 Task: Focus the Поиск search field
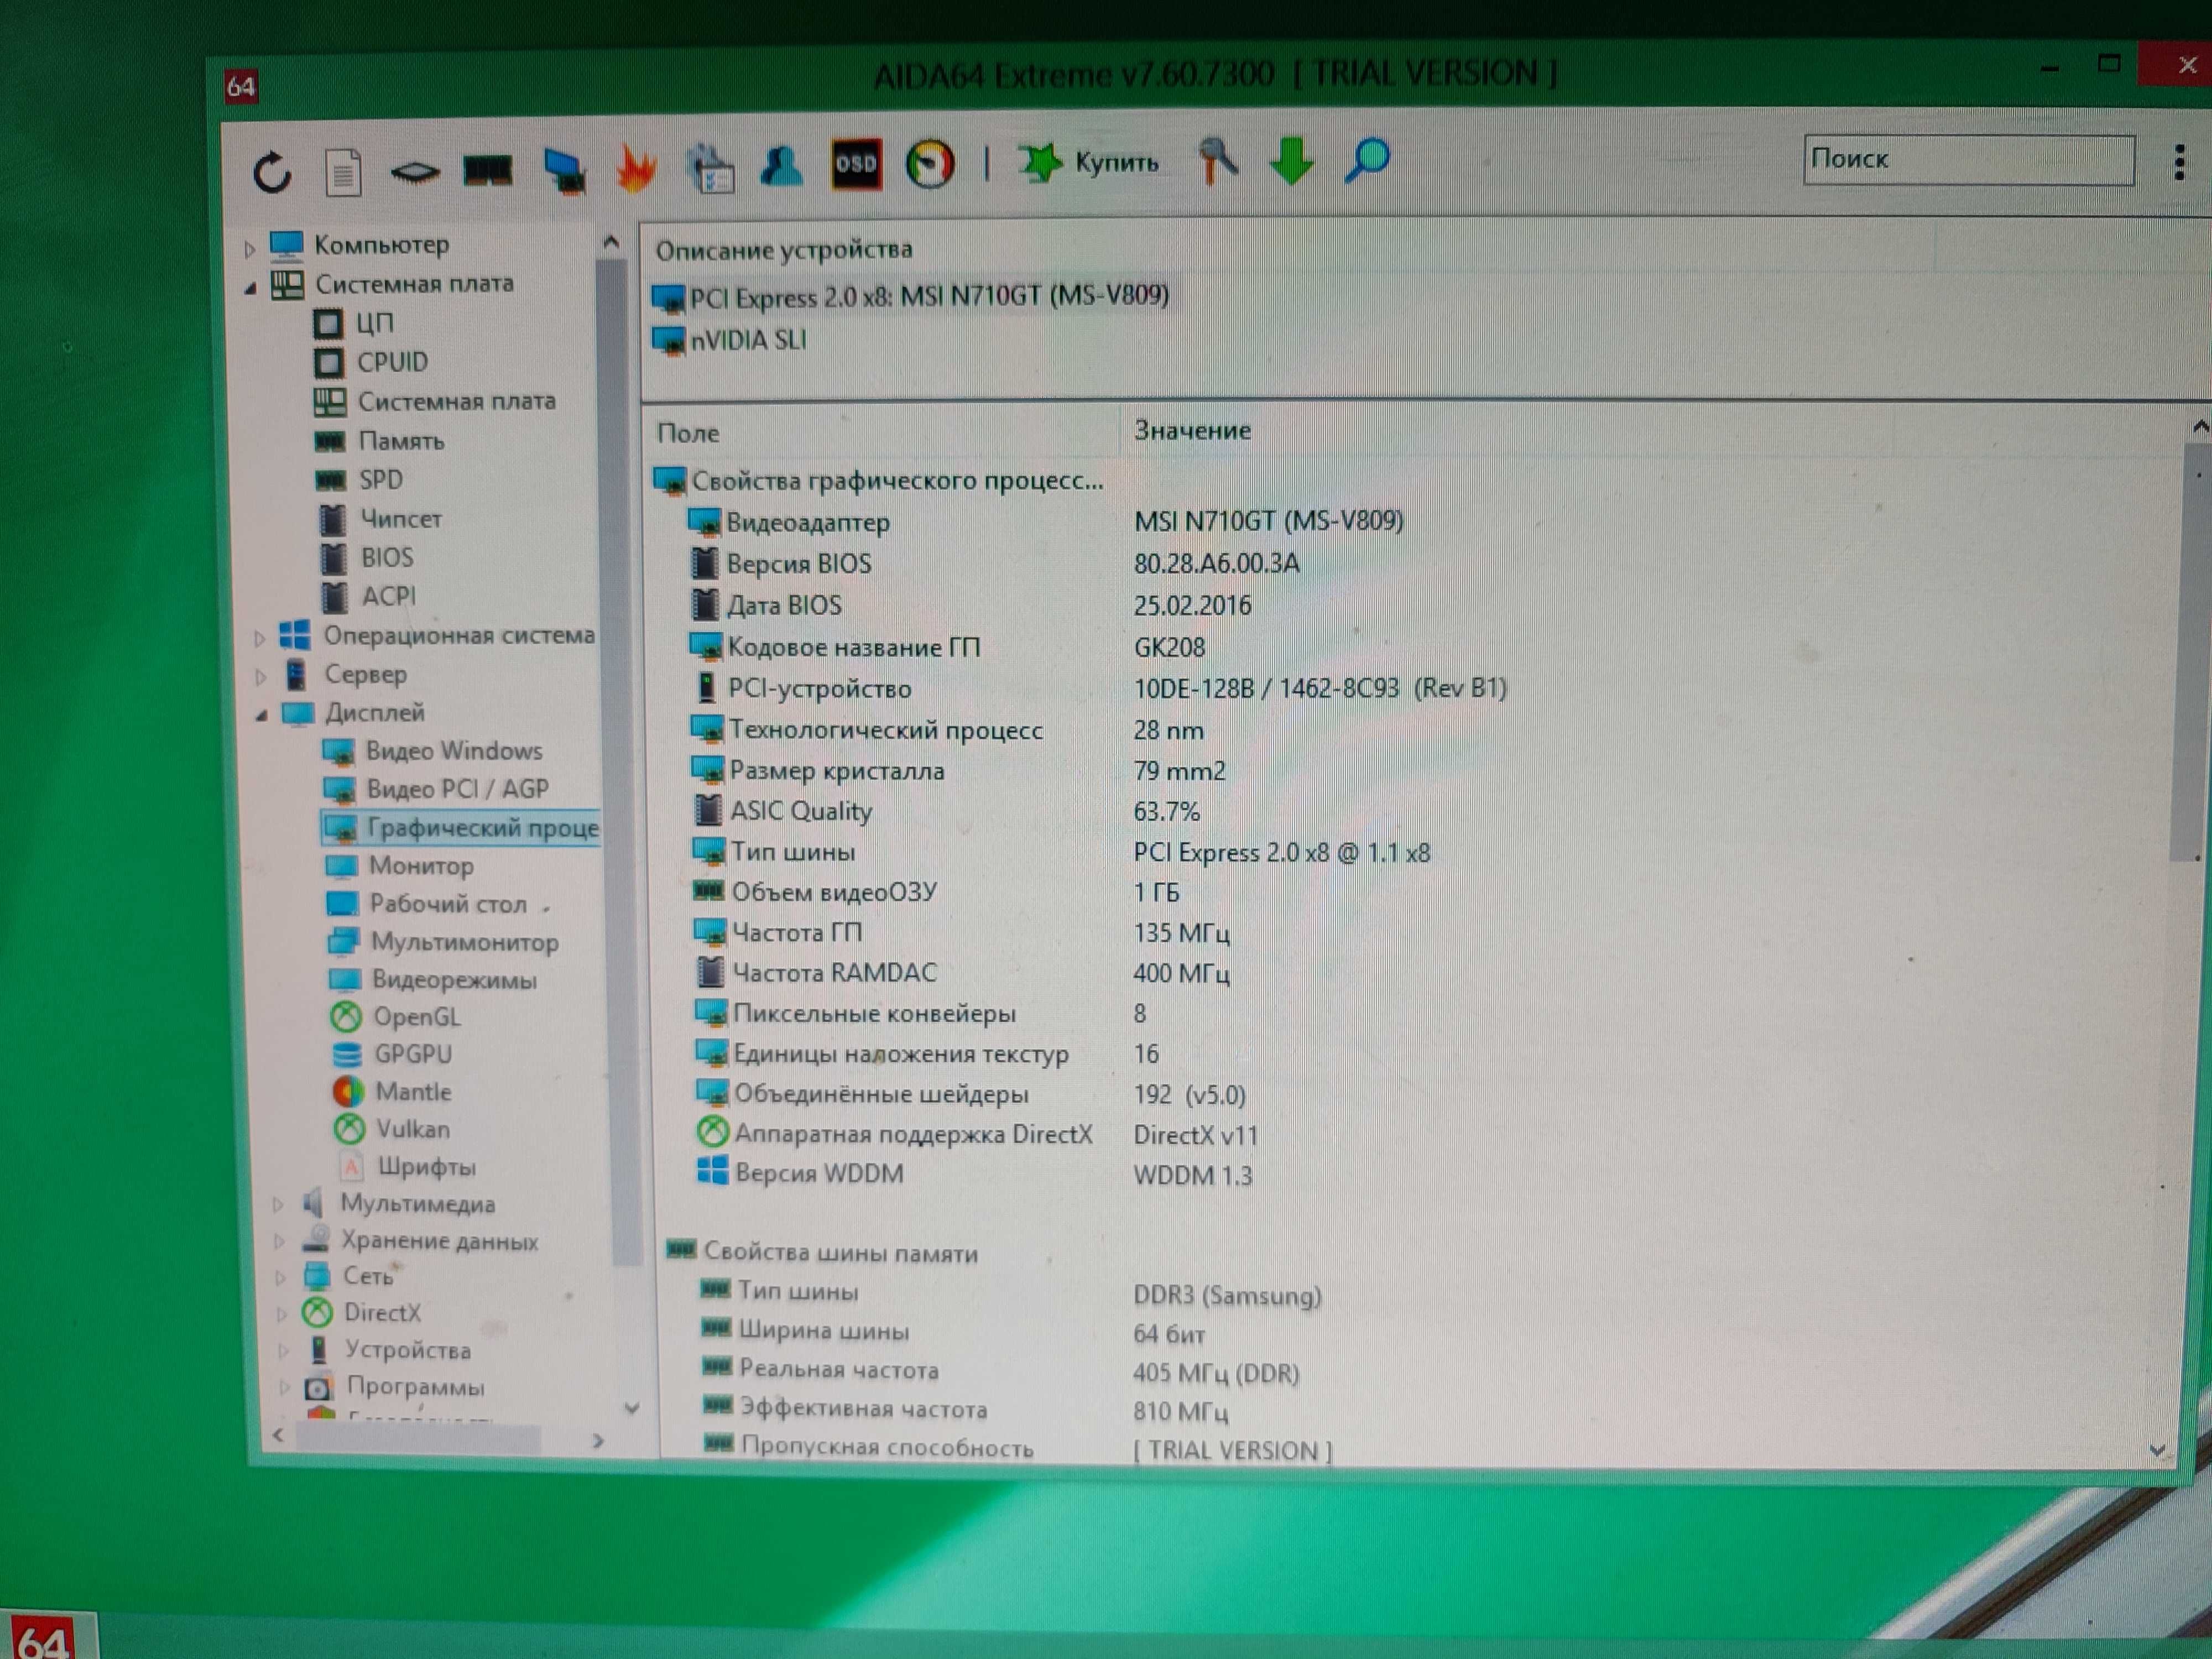point(1968,160)
